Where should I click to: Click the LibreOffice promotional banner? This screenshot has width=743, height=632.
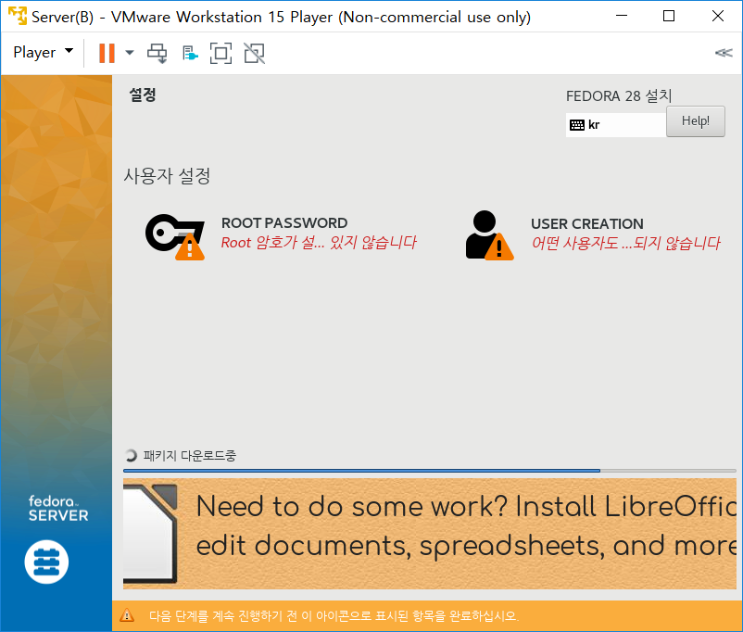coord(429,534)
